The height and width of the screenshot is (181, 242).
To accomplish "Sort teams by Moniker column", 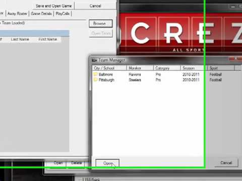I will 140,68.
